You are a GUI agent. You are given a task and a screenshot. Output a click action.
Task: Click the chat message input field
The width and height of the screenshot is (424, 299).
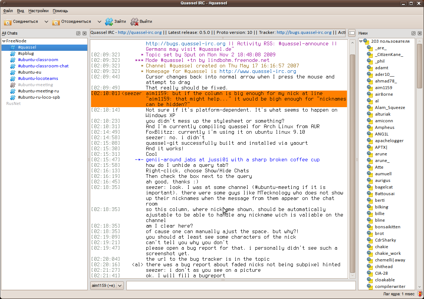tap(241, 285)
